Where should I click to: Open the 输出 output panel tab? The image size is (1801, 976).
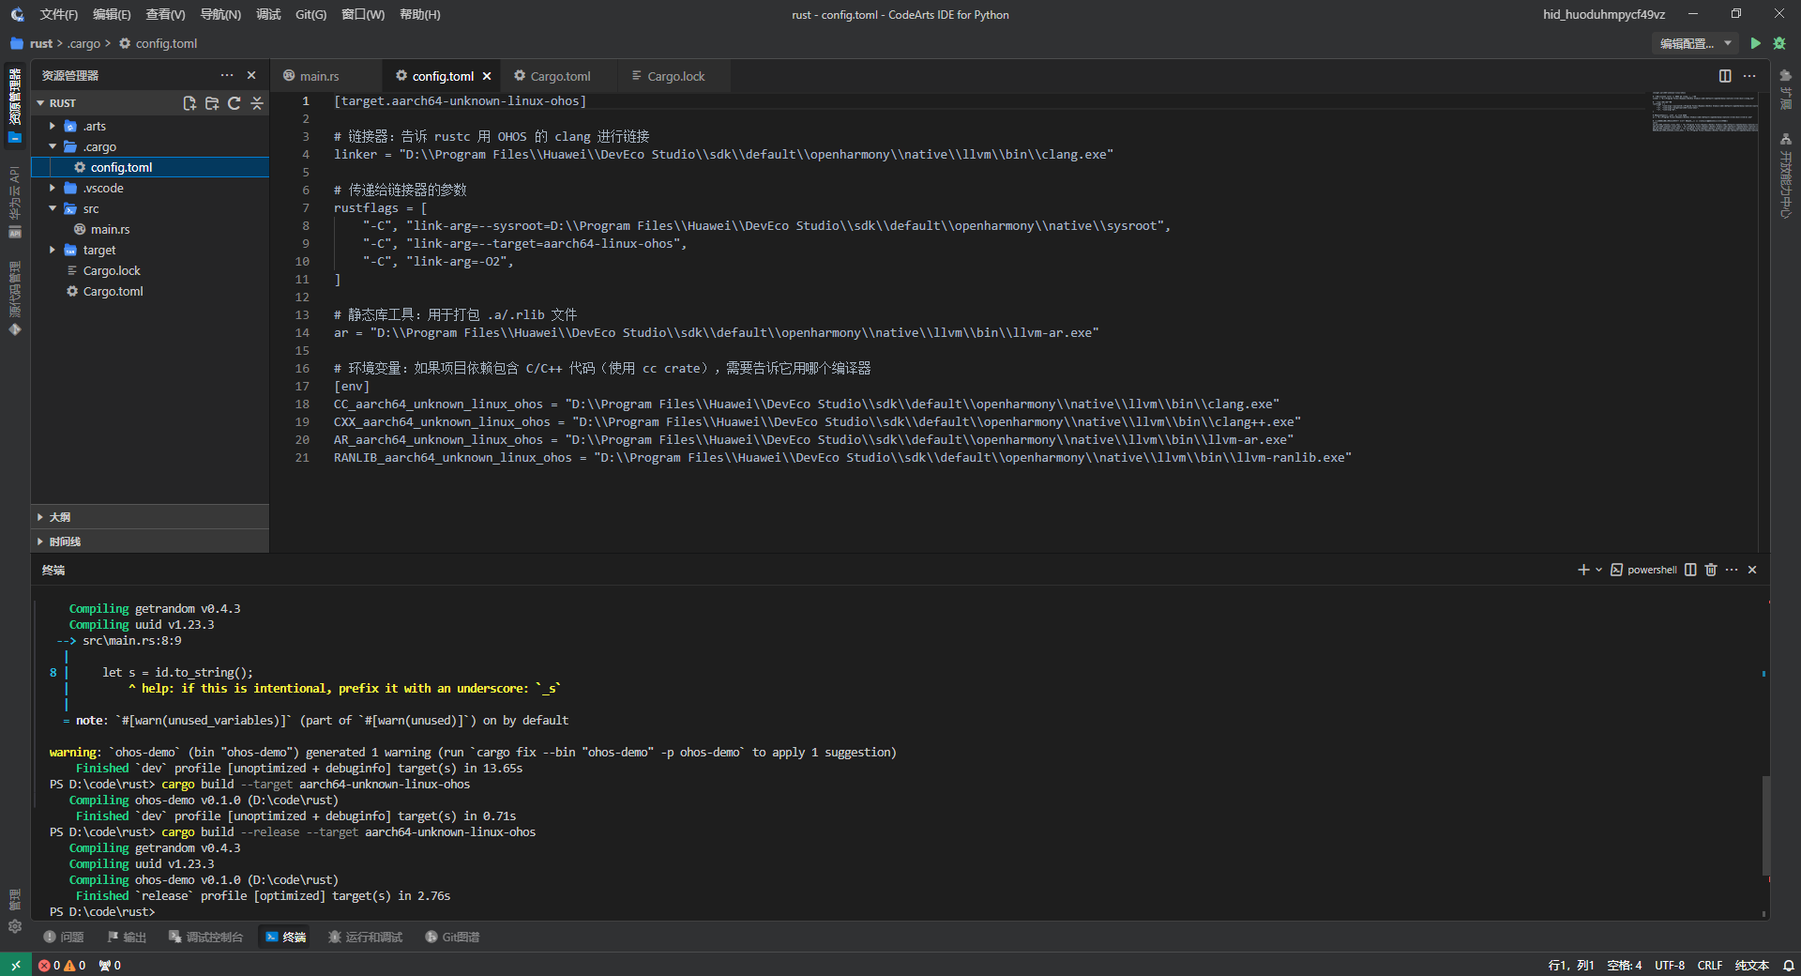click(127, 937)
